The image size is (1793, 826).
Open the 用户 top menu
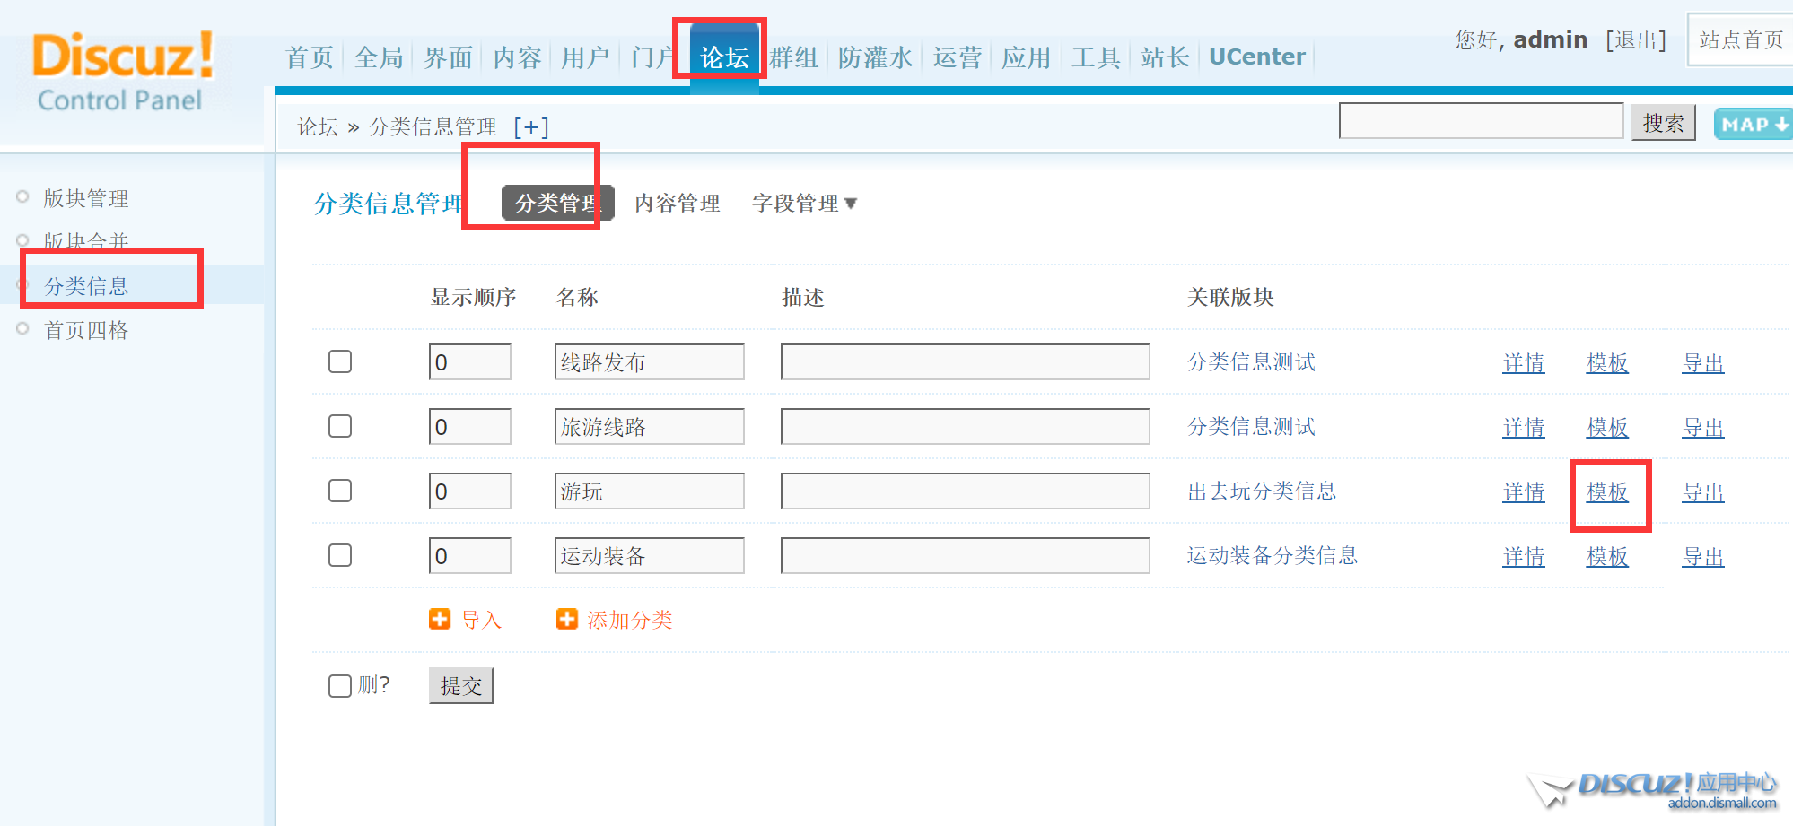pyautogui.click(x=586, y=57)
